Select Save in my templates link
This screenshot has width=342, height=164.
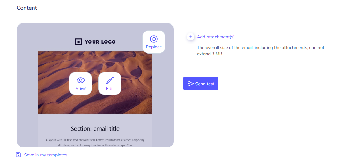point(46,155)
